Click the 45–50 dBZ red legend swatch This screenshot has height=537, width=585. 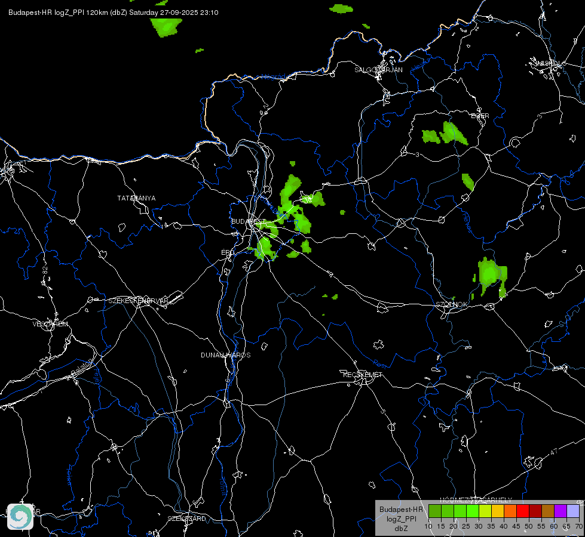(x=523, y=511)
